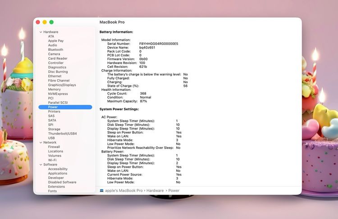Click Cell Revision value 621b
The height and width of the screenshot is (219, 338).
pyautogui.click(x=143, y=67)
